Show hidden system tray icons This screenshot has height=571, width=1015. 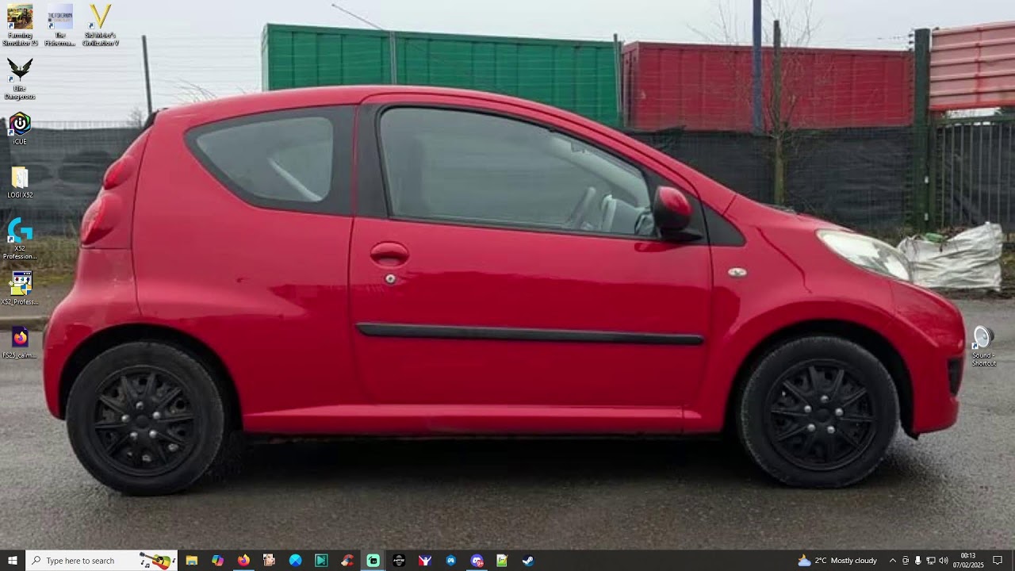point(892,561)
